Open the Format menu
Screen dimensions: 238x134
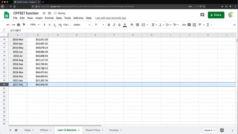pos(49,18)
